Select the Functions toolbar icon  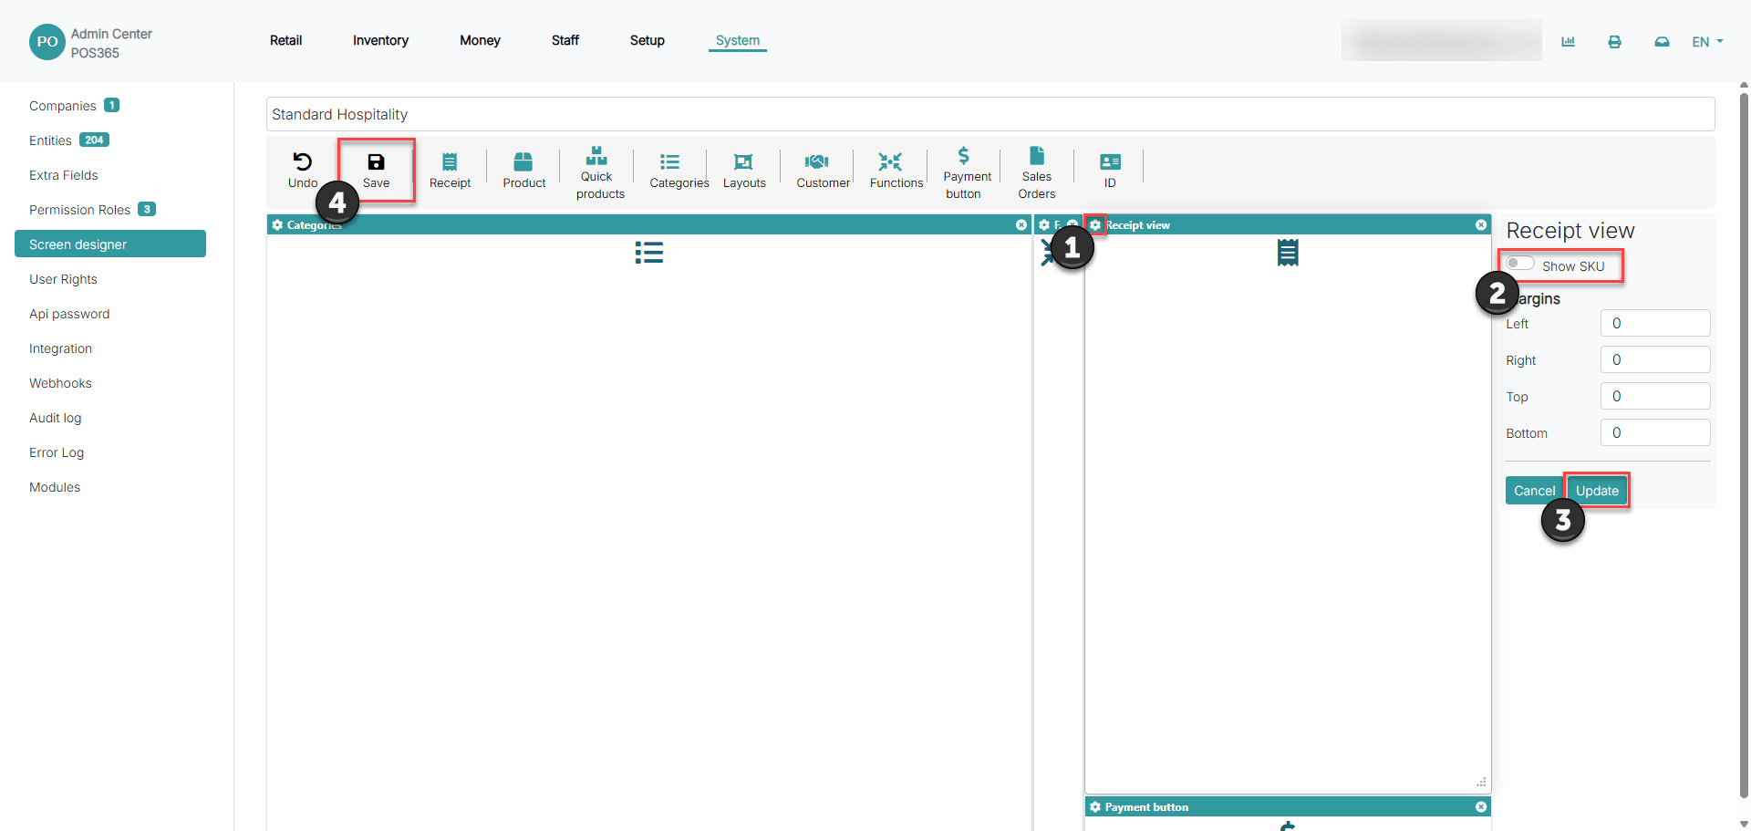pos(896,171)
